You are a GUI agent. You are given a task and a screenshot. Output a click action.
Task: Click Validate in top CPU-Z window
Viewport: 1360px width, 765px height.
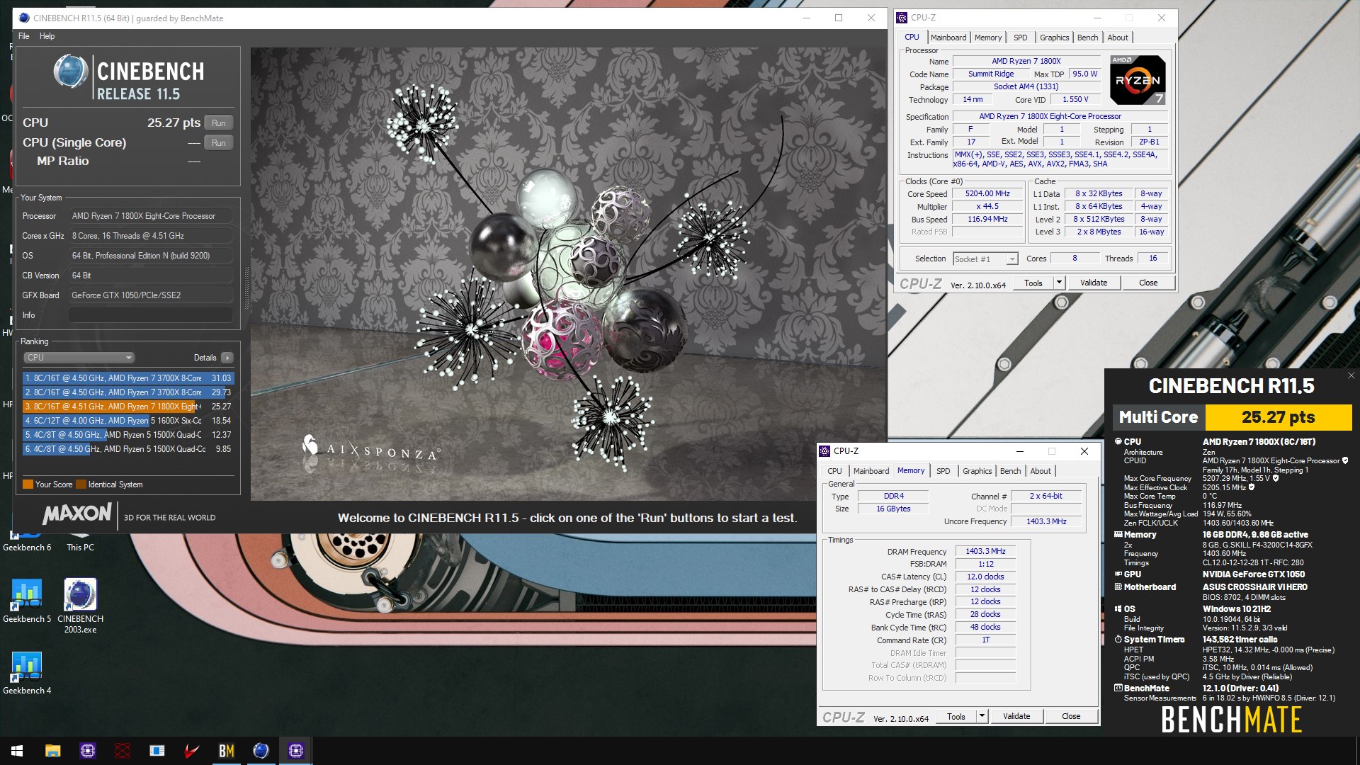click(1093, 283)
